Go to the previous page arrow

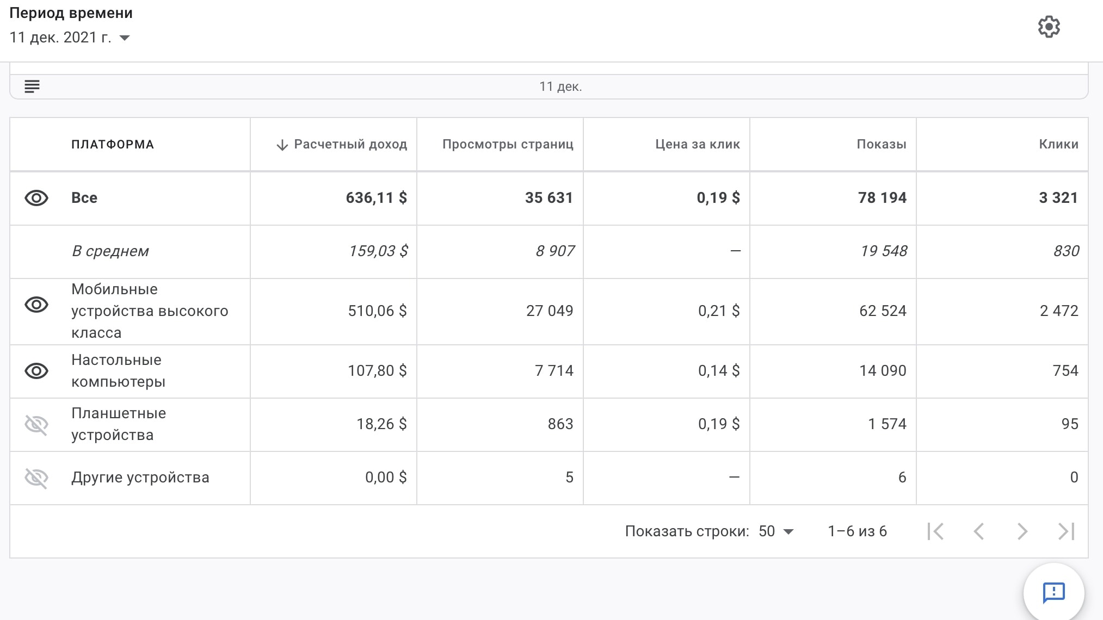(x=979, y=531)
